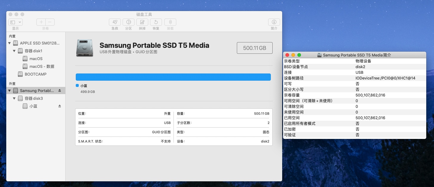Collapse the Samsung Portable disk tree
This screenshot has height=187, width=434.
click(10, 91)
